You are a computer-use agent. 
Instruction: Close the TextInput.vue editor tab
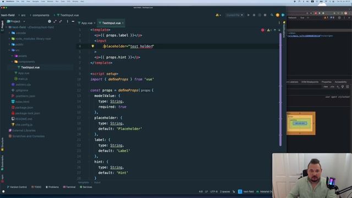click(123, 23)
